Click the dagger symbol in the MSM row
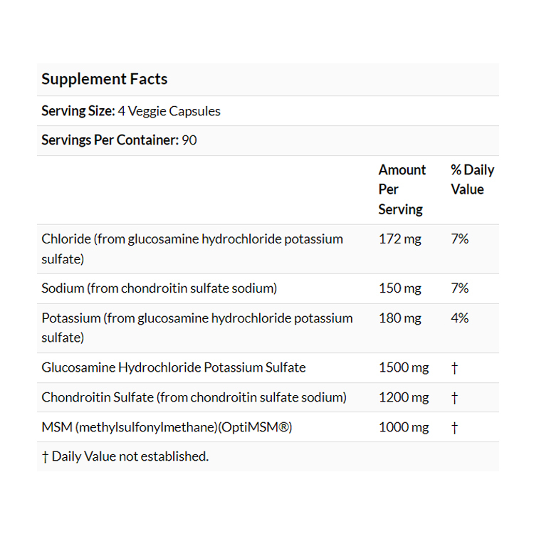The height and width of the screenshot is (534, 534). click(x=454, y=427)
